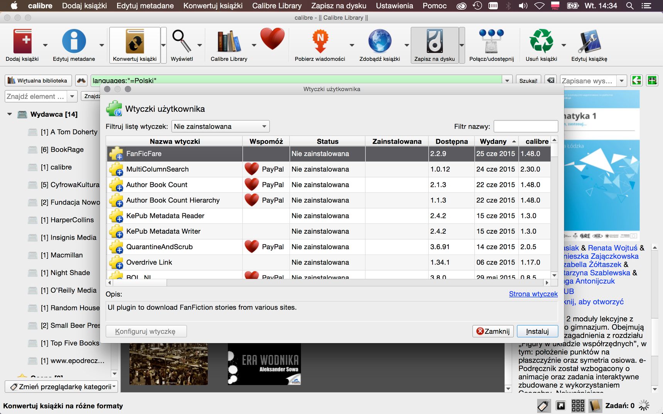
Task: Click the Dodaj książki red book icon
Action: pyautogui.click(x=22, y=41)
